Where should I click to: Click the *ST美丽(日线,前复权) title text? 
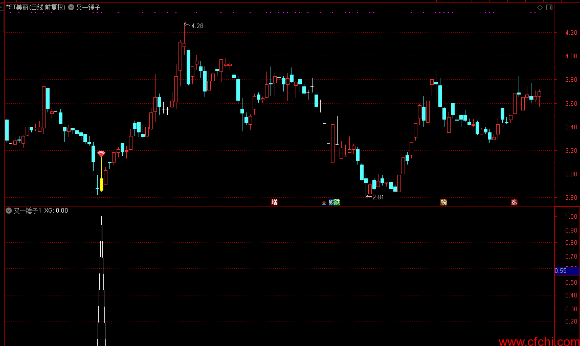[35, 7]
